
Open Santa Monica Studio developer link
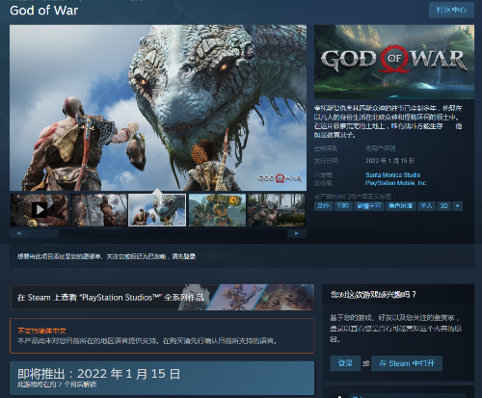coord(392,175)
